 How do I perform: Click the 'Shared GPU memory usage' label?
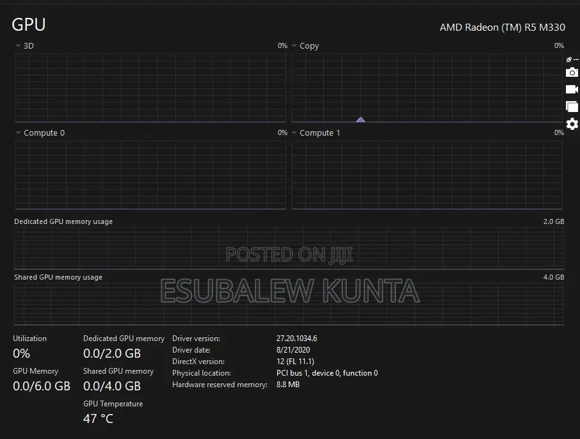click(58, 277)
